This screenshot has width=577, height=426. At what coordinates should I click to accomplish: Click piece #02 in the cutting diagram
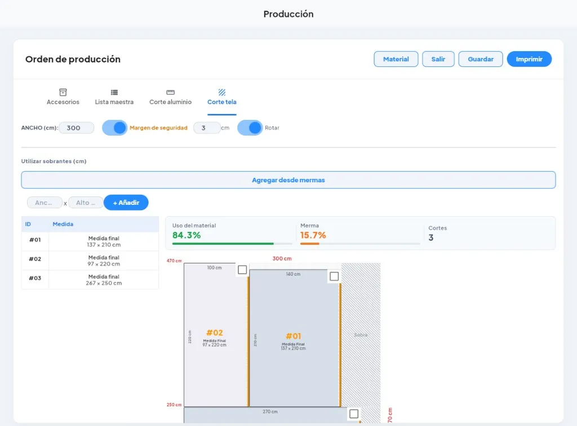click(216, 335)
